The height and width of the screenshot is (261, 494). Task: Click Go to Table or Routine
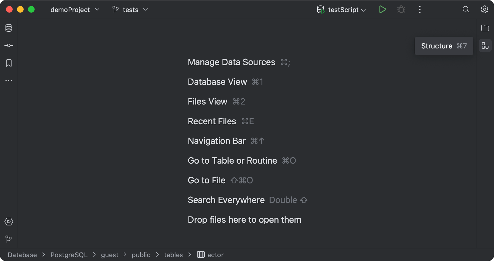(x=232, y=161)
